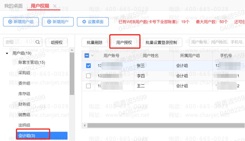Select the 用户权限 tab
245x141 pixels.
click(40, 6)
